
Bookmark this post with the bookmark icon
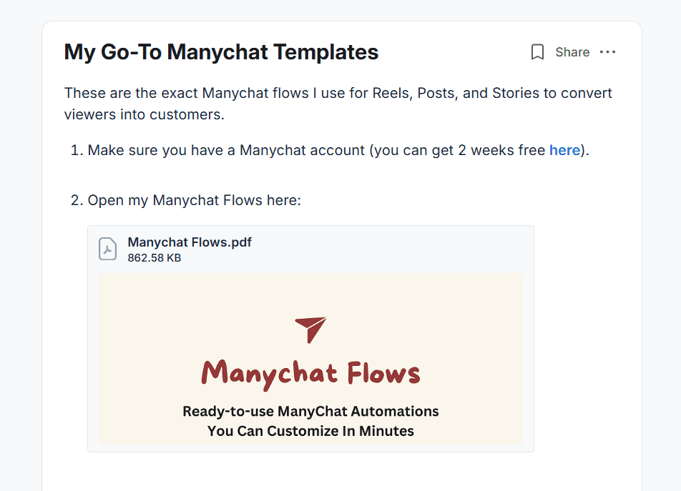click(537, 52)
